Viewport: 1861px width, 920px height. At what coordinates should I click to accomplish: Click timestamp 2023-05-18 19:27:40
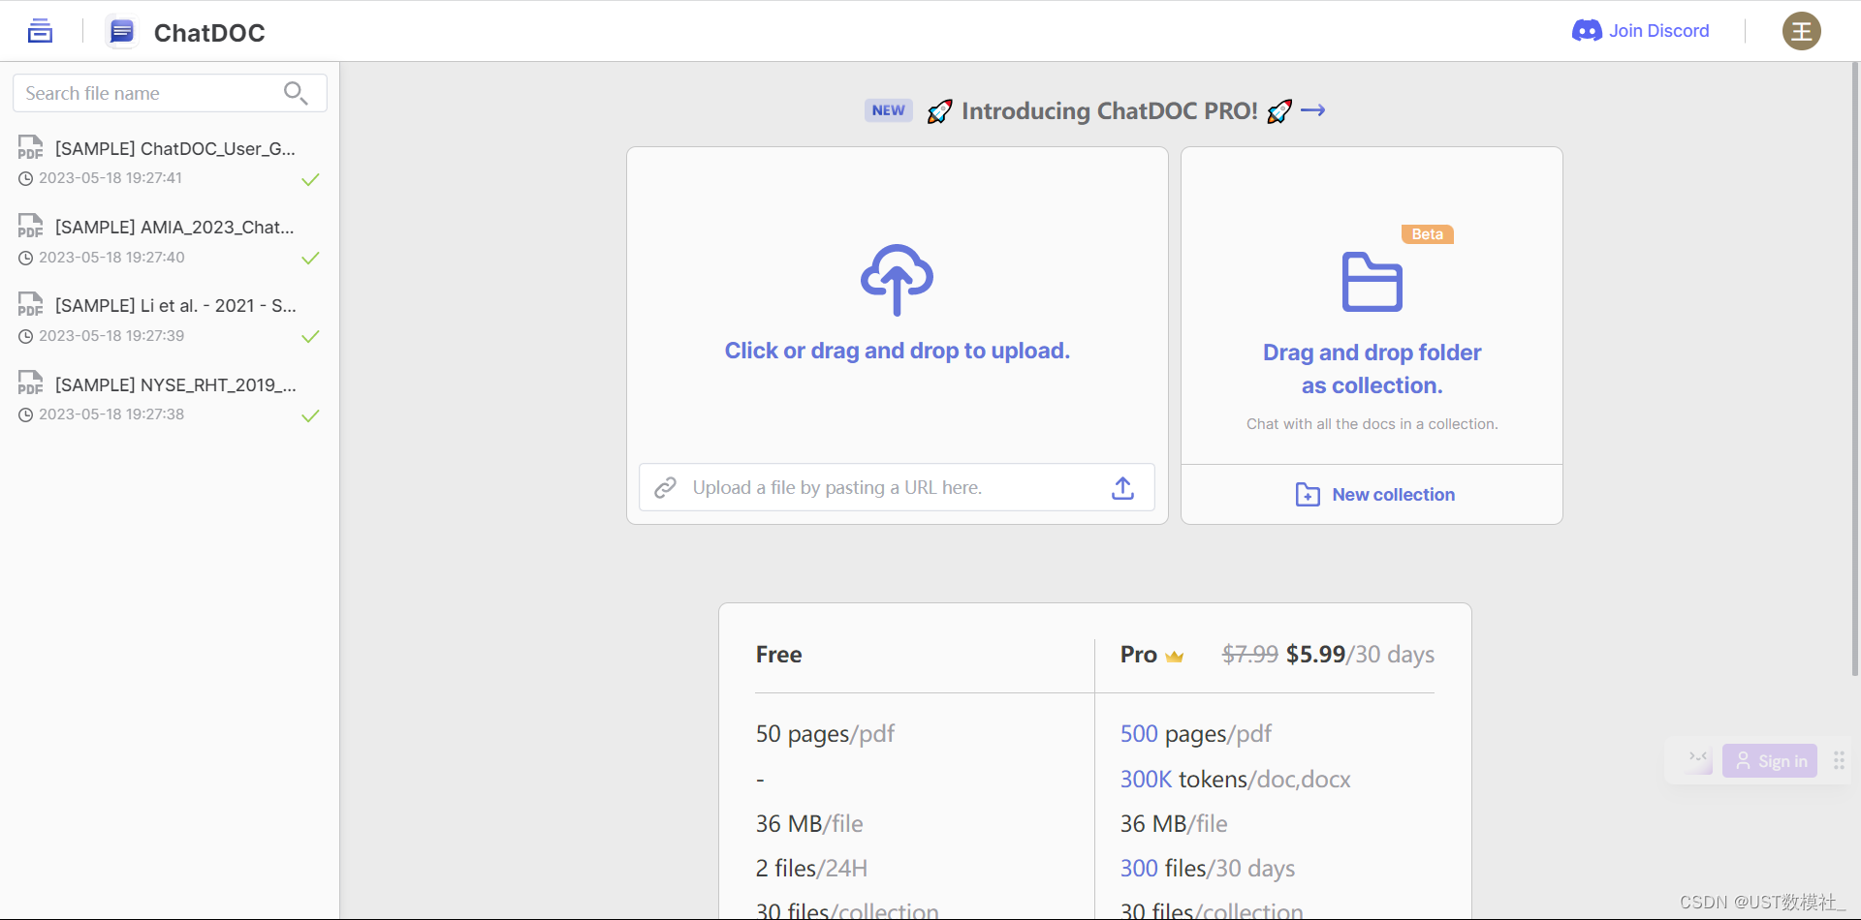111,258
